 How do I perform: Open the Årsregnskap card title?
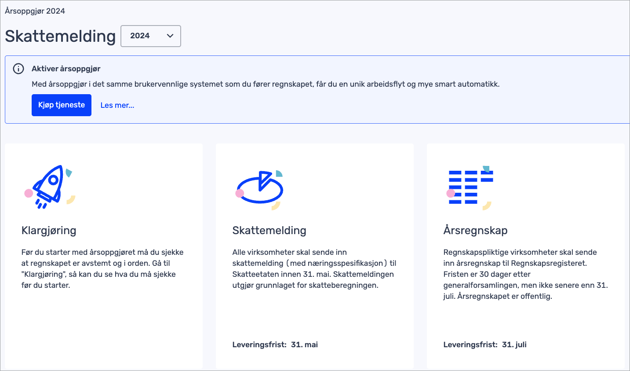point(475,230)
